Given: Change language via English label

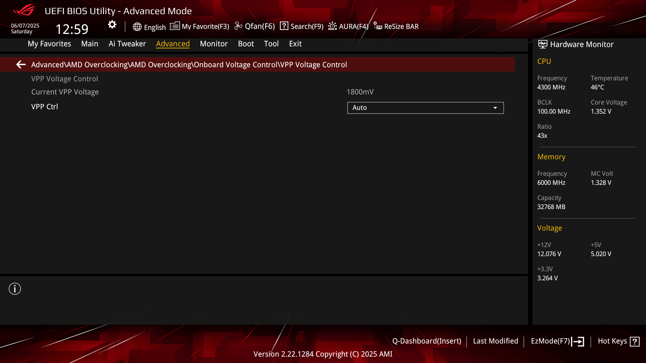Looking at the screenshot, I should point(155,27).
